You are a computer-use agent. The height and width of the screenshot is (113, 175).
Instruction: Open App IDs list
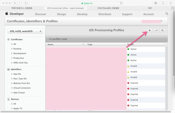17,74
